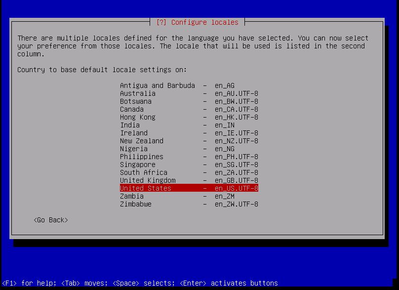The height and width of the screenshot is (290, 399).
Task: Select United Kingdom en_GB.UTF-8 locale
Action: [x=189, y=180]
